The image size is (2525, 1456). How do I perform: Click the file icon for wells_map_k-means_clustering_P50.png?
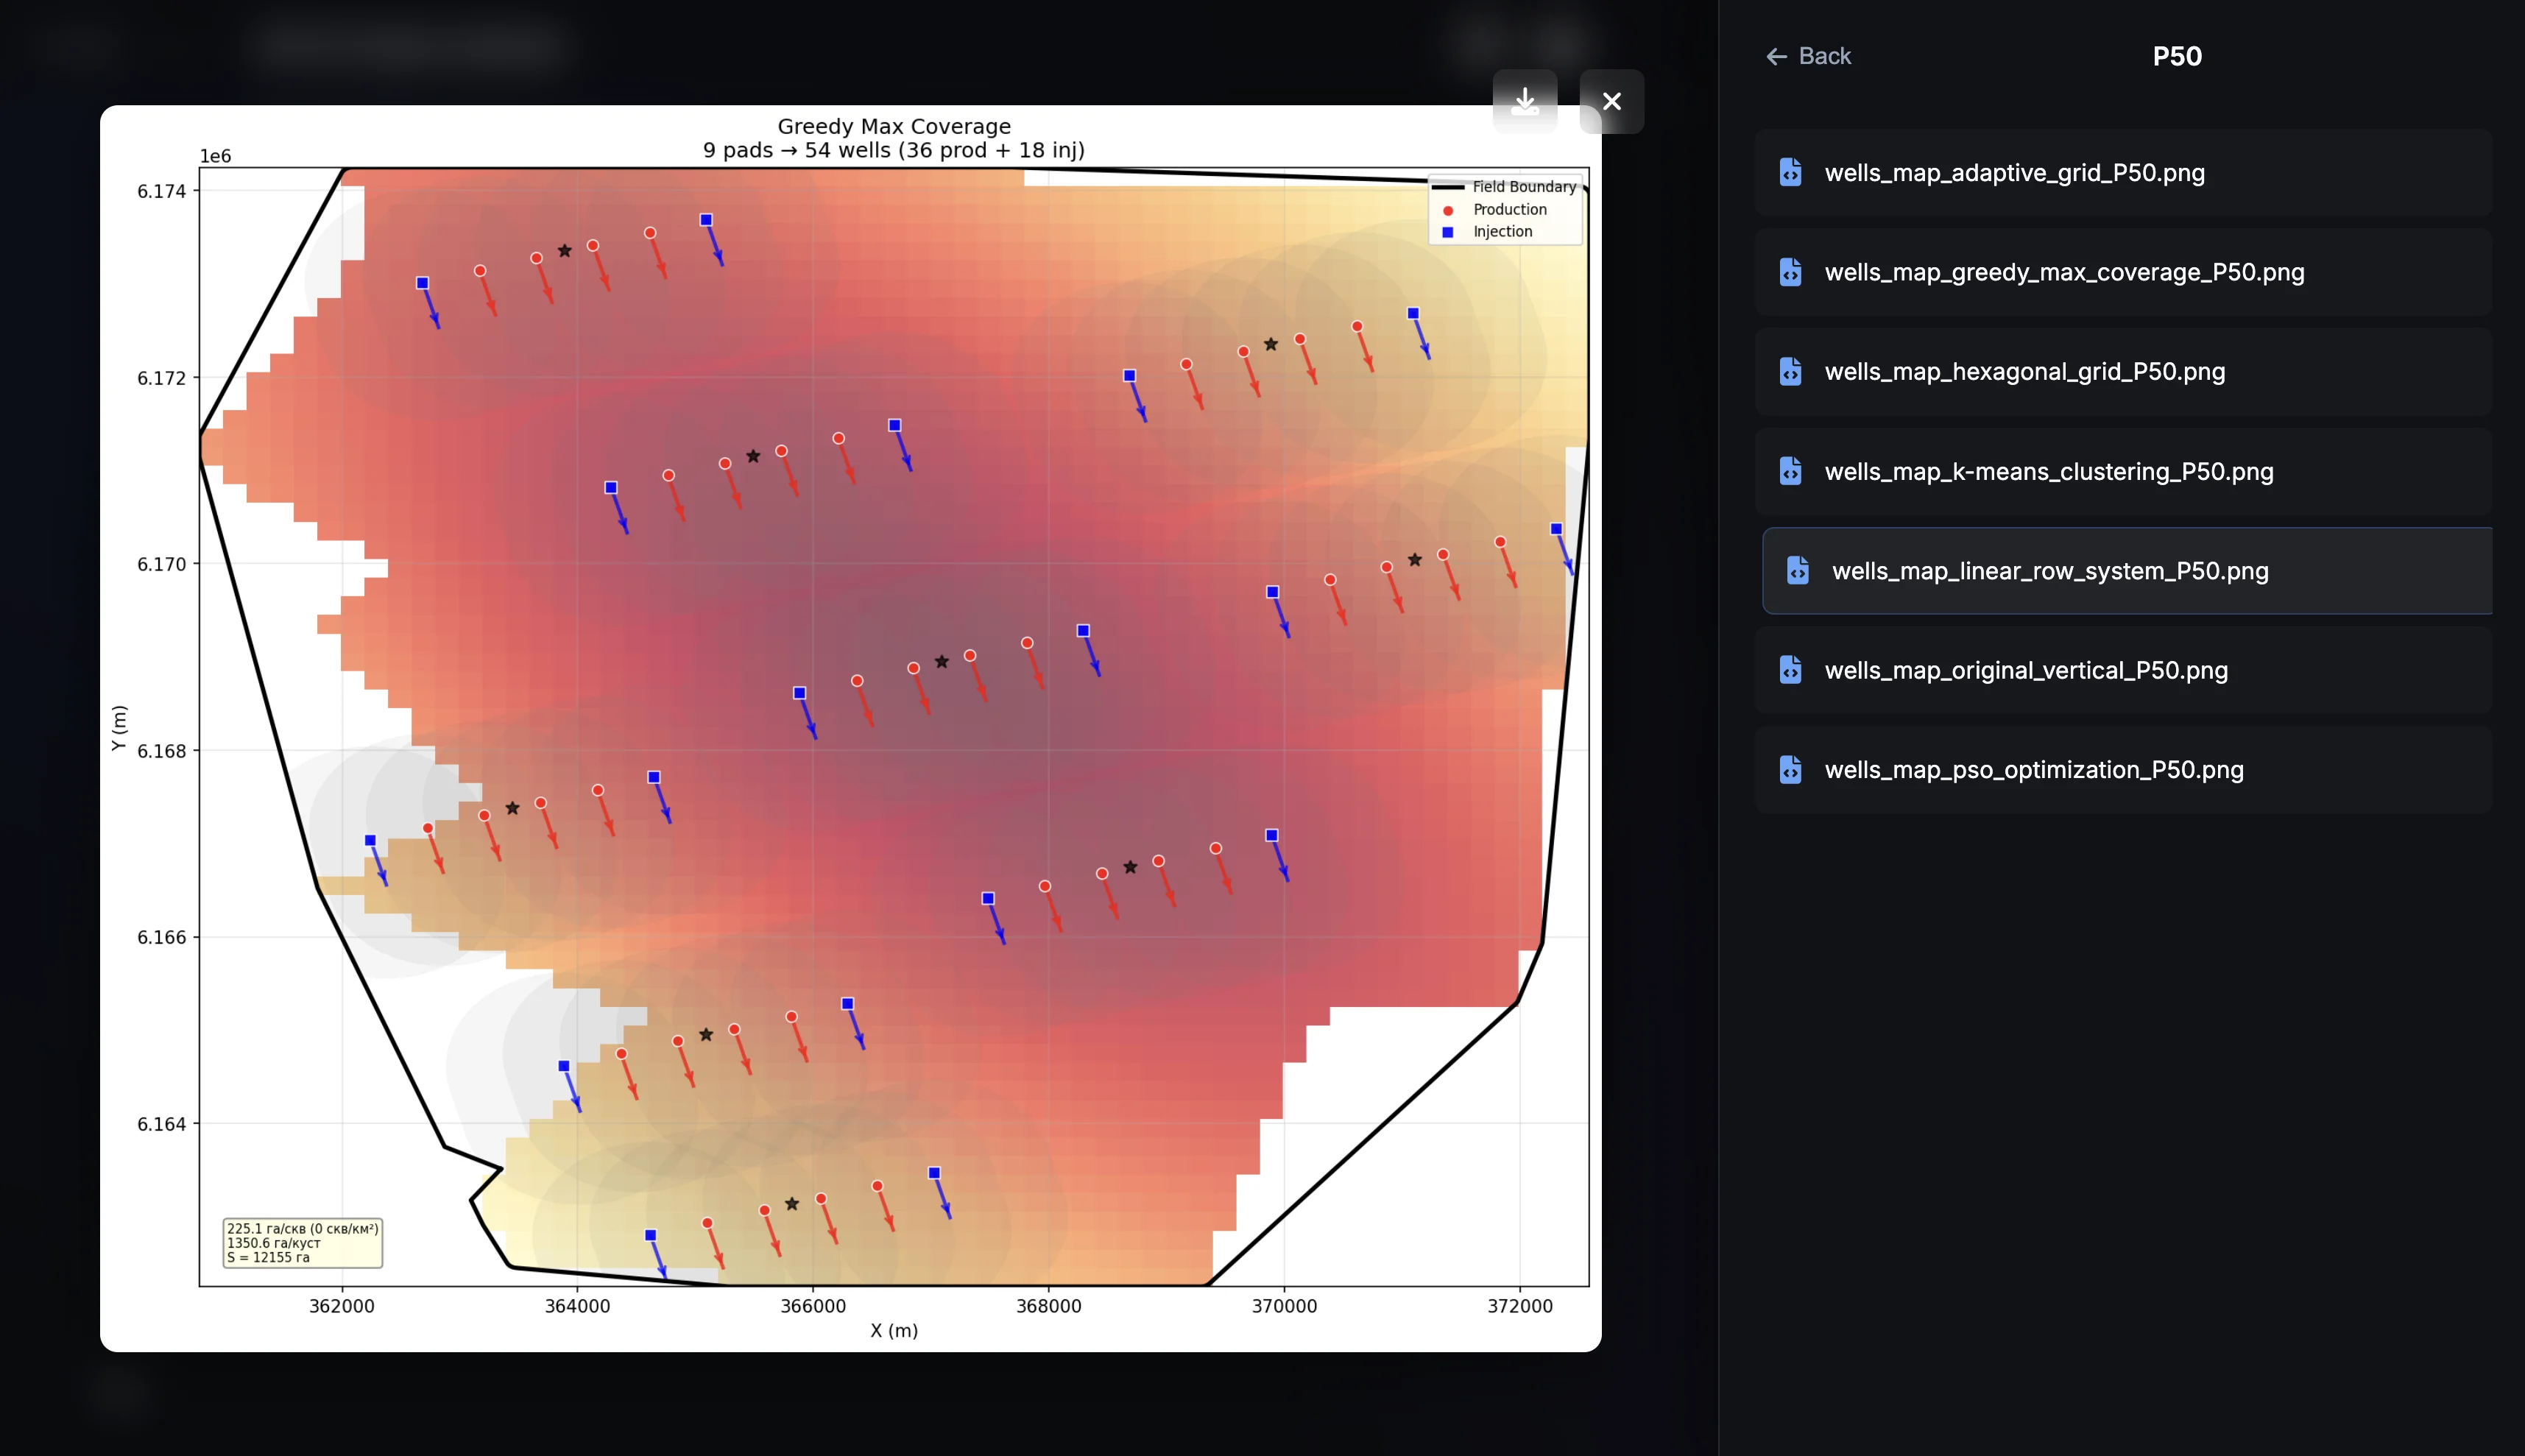(1790, 471)
